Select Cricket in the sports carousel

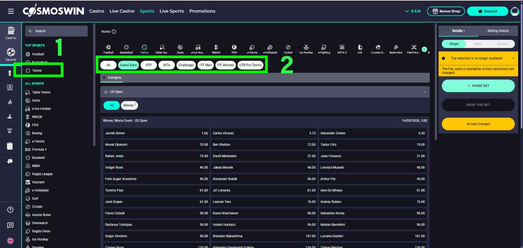(x=288, y=49)
